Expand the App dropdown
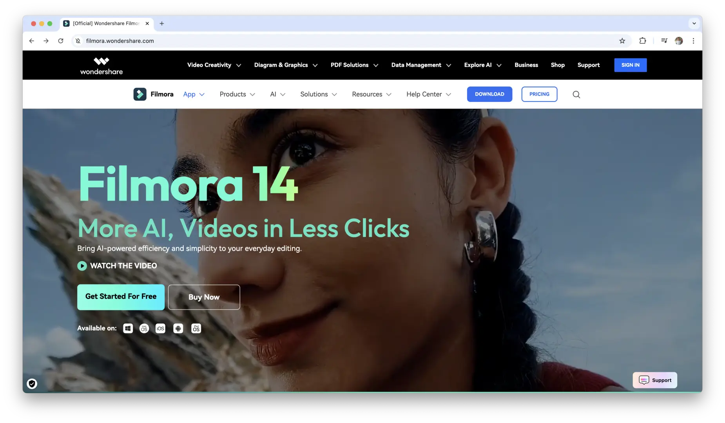 [194, 94]
